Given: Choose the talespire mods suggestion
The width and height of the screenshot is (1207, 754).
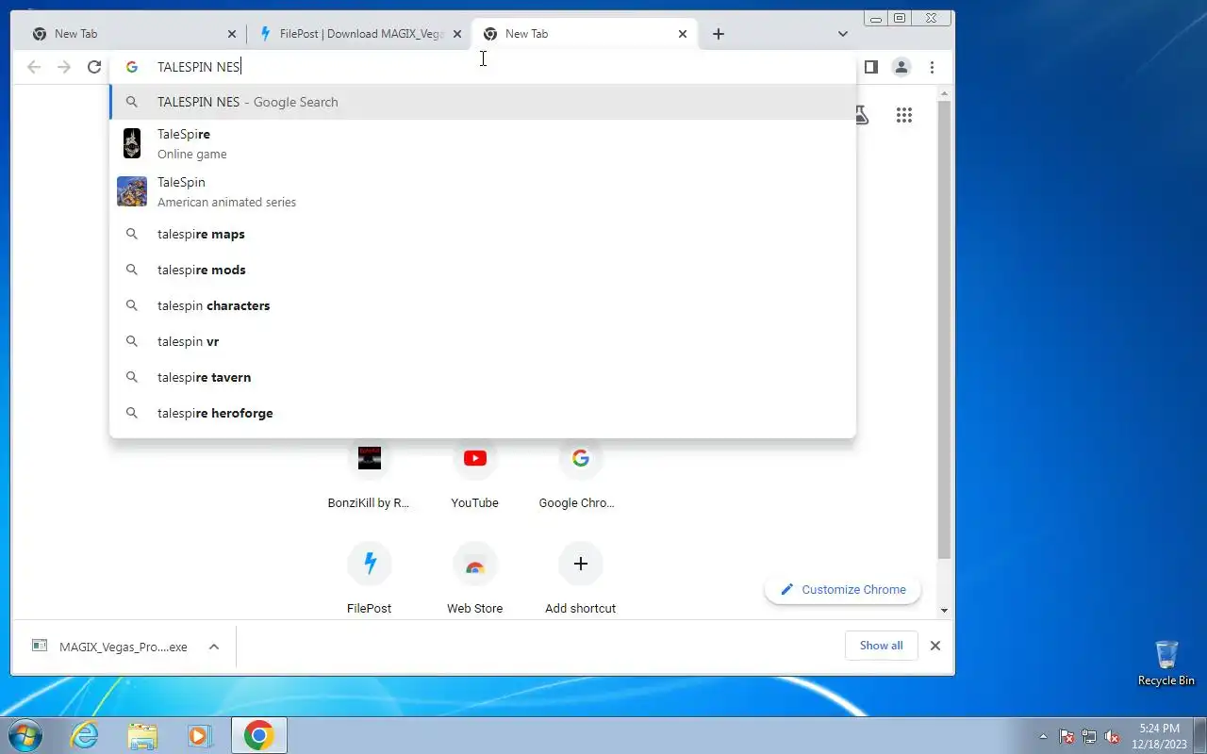Looking at the screenshot, I should (483, 270).
